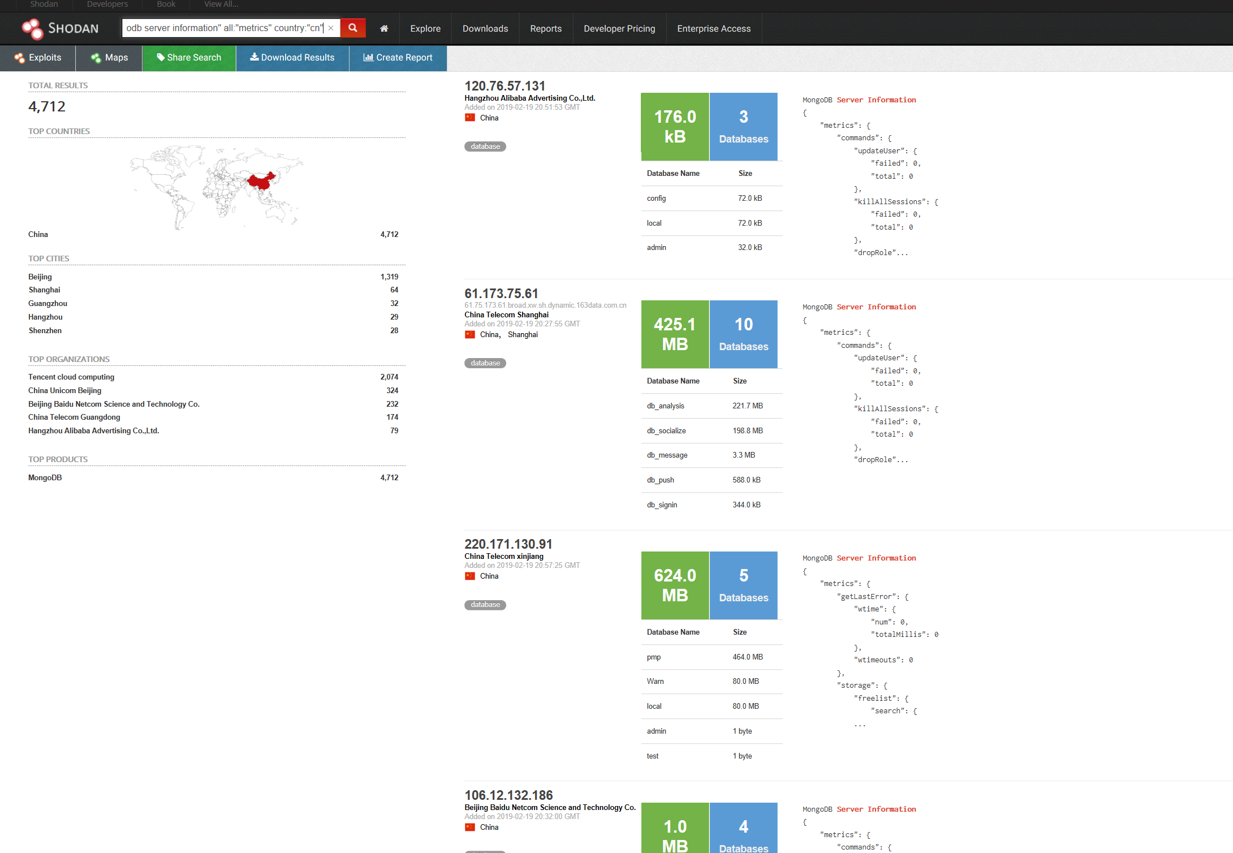Viewport: 1233px width, 853px height.
Task: Clear the search query with the × icon
Action: click(x=331, y=27)
